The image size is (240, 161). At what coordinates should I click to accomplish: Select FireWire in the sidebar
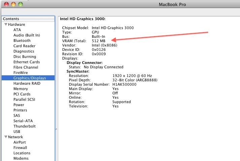21,73
